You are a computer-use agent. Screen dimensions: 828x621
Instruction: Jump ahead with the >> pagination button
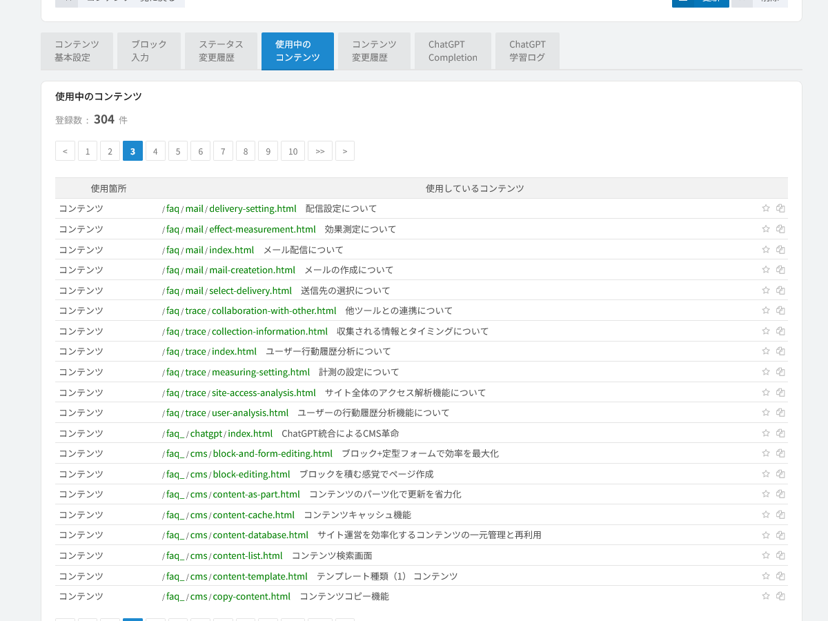tap(320, 151)
